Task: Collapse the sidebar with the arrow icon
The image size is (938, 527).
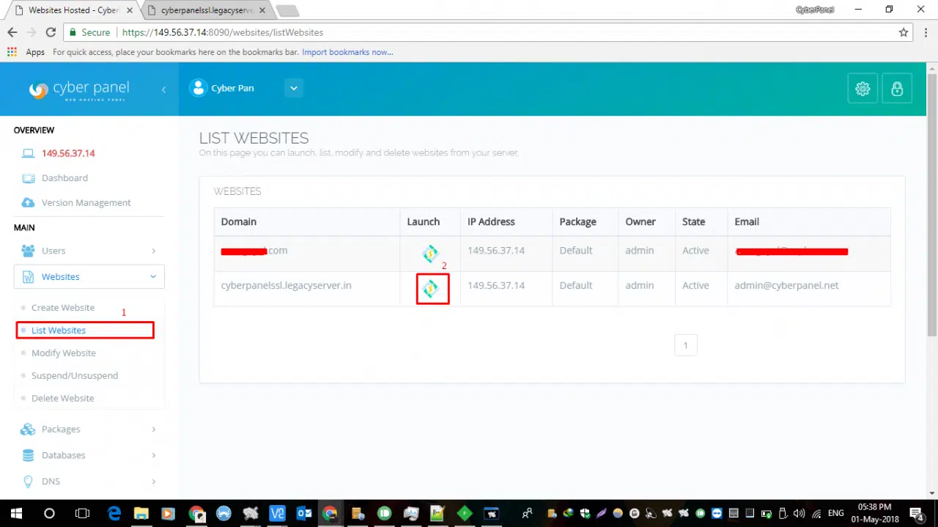Action: pos(163,89)
